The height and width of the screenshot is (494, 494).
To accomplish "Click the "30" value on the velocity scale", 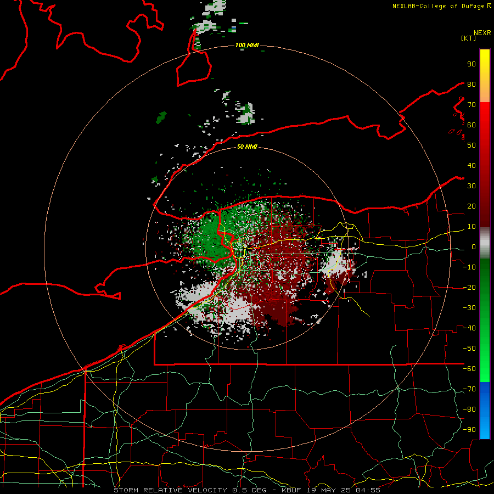I will (x=471, y=186).
